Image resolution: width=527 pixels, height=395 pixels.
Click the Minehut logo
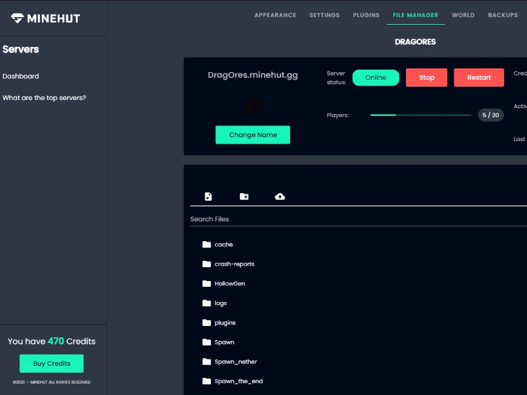(x=46, y=18)
